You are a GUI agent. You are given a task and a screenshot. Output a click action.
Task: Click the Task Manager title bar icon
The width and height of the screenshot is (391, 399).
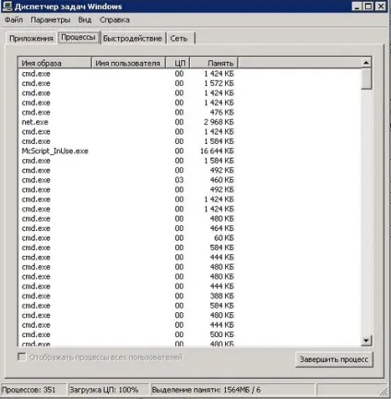[7, 6]
